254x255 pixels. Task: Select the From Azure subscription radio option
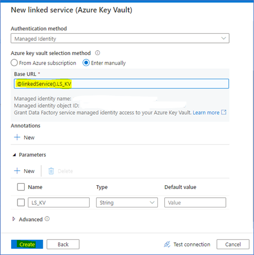click(x=14, y=63)
